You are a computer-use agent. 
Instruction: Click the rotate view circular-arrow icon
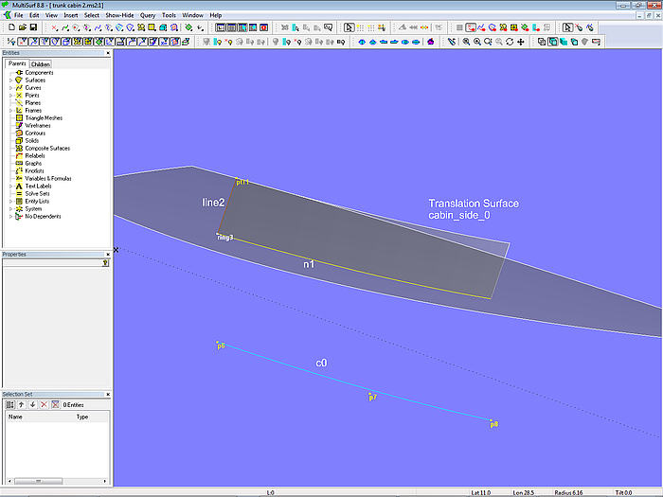coord(510,42)
